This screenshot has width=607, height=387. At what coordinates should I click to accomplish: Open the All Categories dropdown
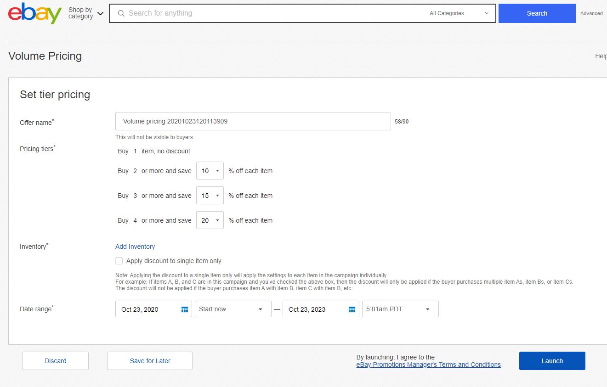[459, 13]
